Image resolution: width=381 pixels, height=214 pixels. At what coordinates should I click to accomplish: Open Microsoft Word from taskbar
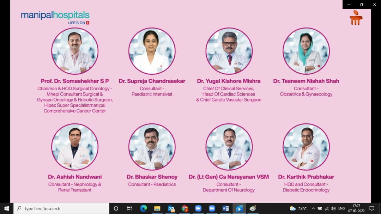coord(225,208)
